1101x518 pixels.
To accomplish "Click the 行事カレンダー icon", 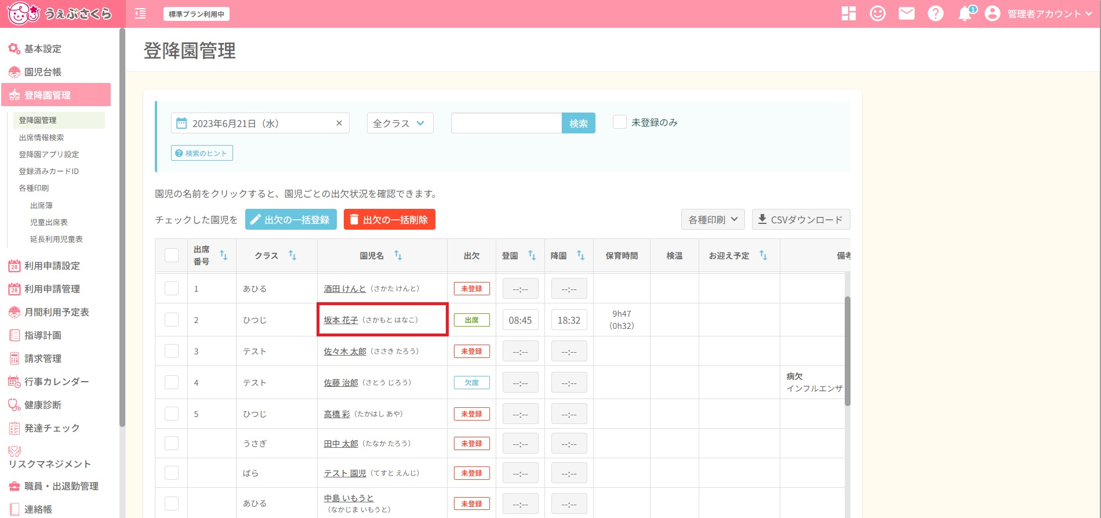I will point(14,382).
